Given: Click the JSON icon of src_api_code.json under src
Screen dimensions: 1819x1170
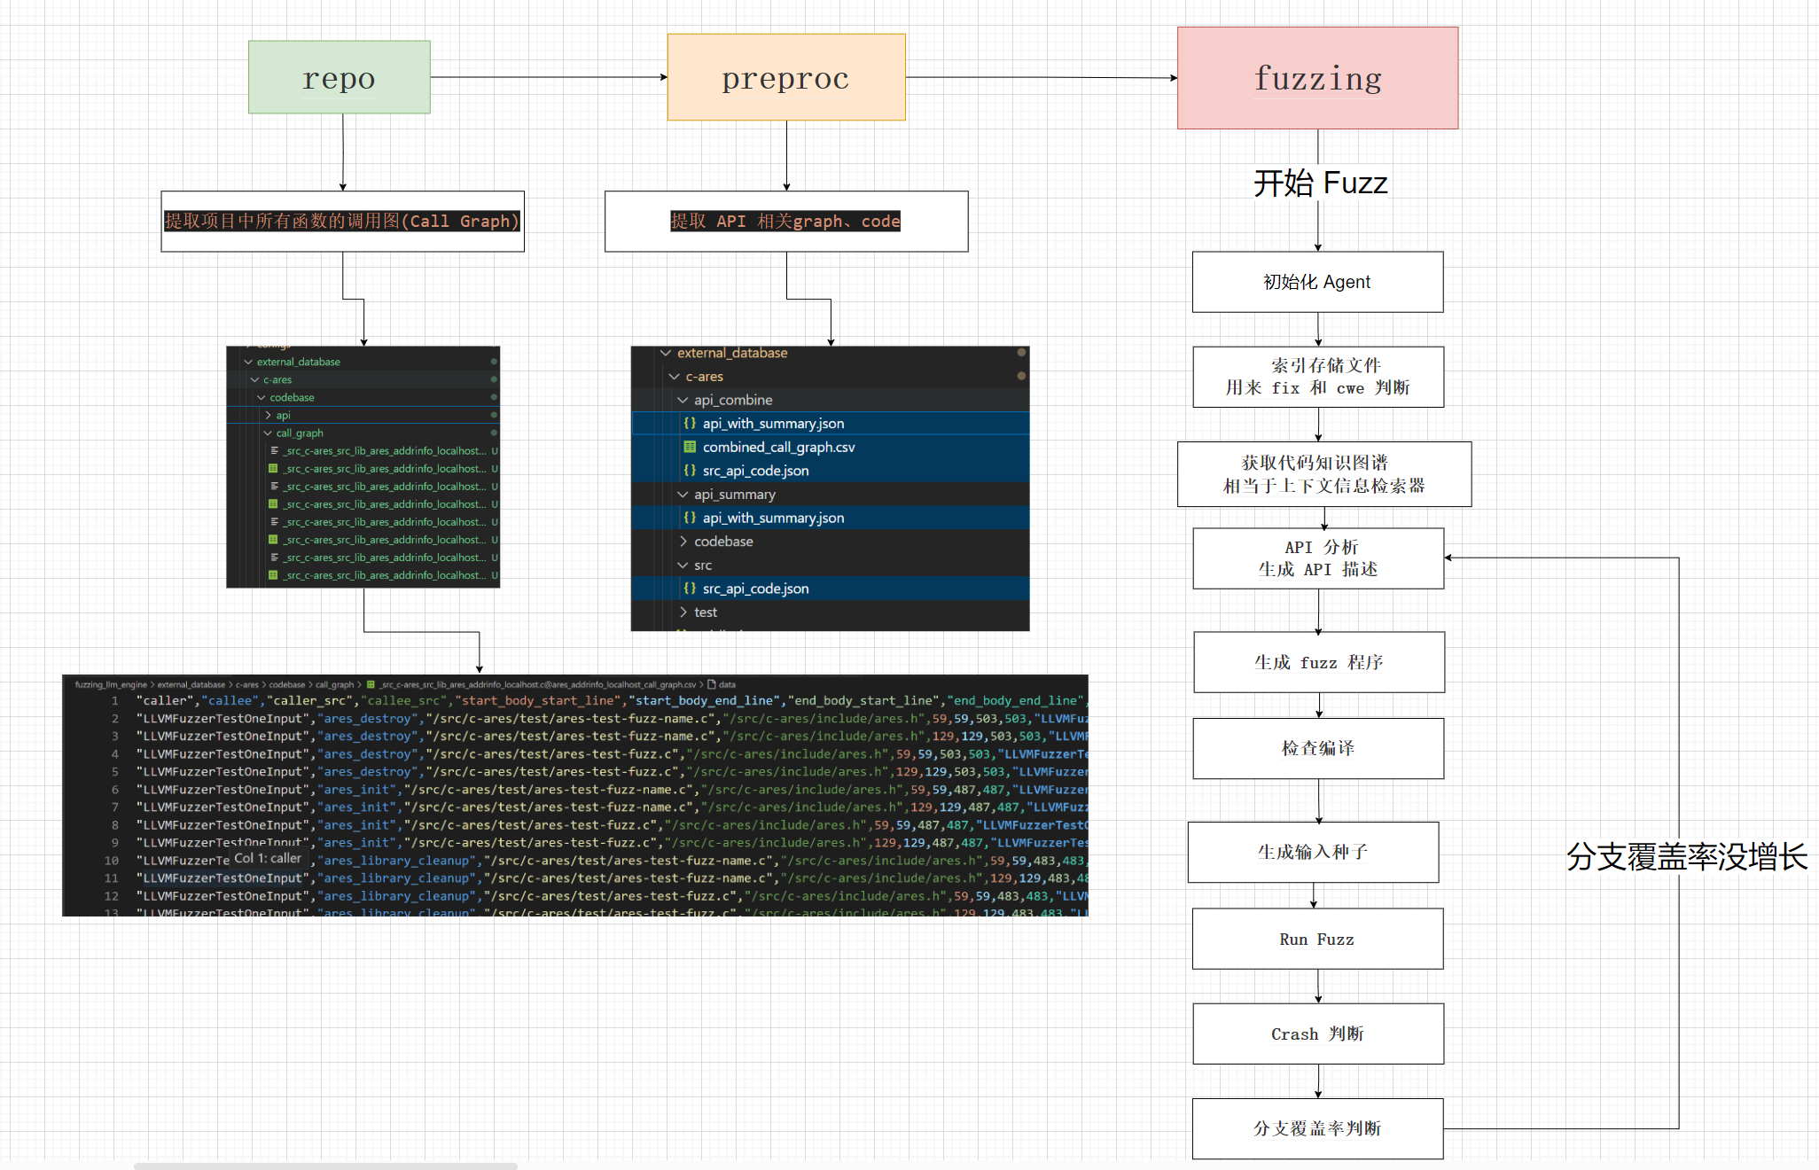Looking at the screenshot, I should click(690, 589).
